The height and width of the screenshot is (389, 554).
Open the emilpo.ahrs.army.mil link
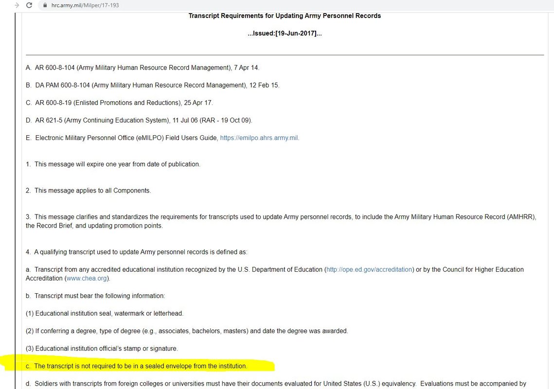[x=259, y=138]
